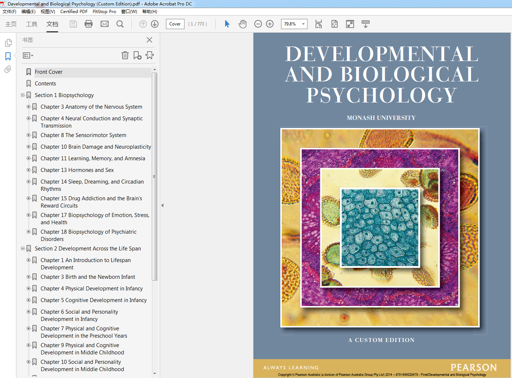Image resolution: width=512 pixels, height=378 pixels.
Task: Open Chapter 10 Social and Personality Middle Childhood
Action: (x=82, y=366)
